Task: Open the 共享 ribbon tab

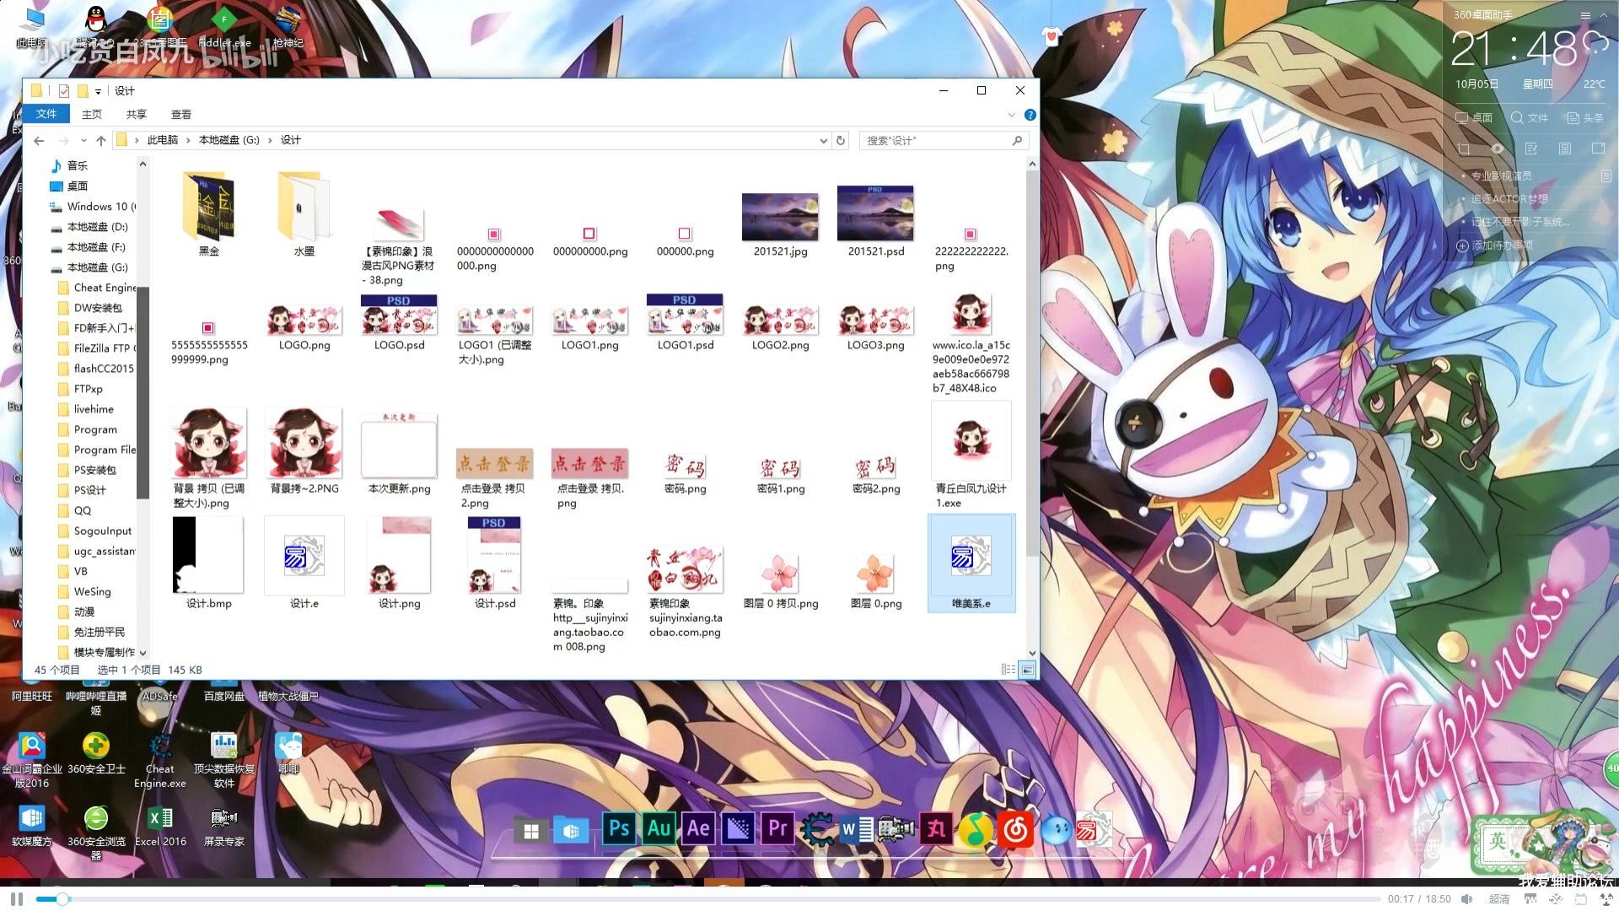Action: click(x=137, y=114)
